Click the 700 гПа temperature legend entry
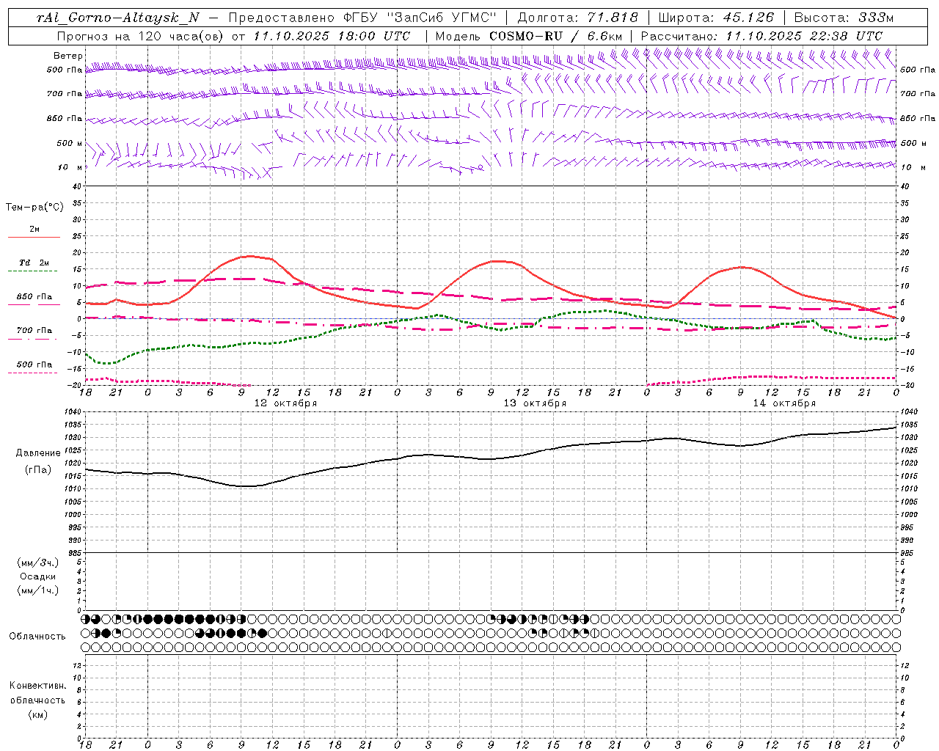The height and width of the screenshot is (751, 939). coord(34,333)
